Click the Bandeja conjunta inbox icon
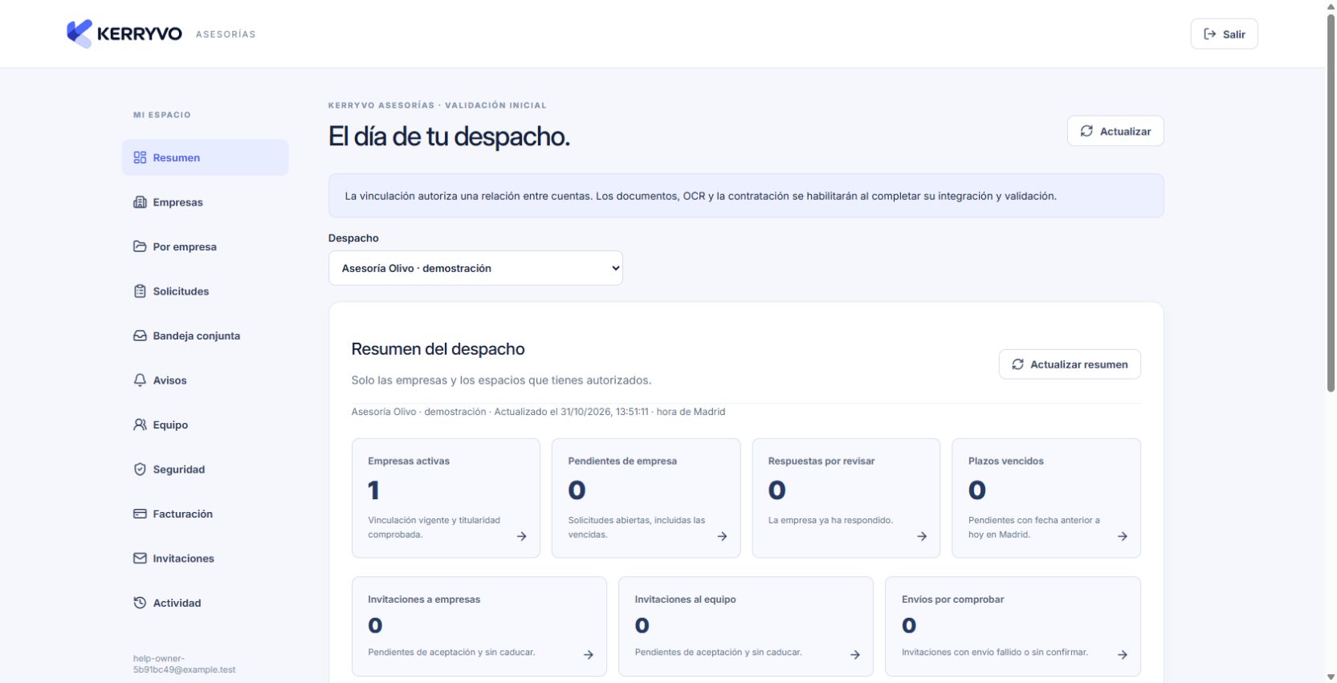The width and height of the screenshot is (1337, 683). click(x=140, y=335)
